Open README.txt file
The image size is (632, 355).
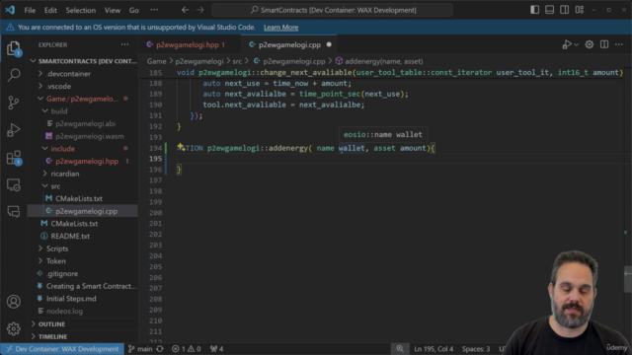[83, 236]
